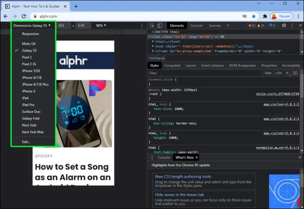Select the checked Galaxy S5 entry
The image size is (304, 209).
pyautogui.click(x=29, y=50)
